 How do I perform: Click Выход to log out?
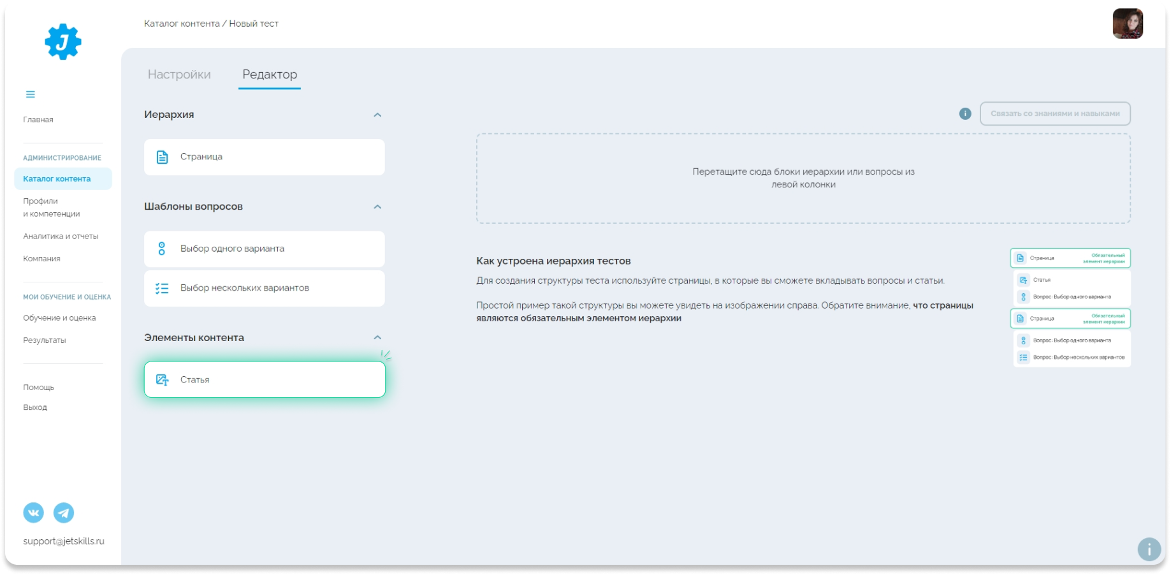(x=35, y=407)
